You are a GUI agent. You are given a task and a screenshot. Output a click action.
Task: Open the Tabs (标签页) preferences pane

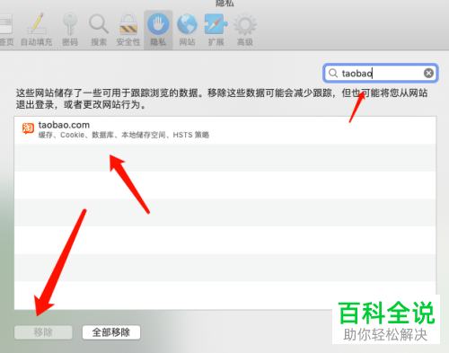pyautogui.click(x=6, y=30)
